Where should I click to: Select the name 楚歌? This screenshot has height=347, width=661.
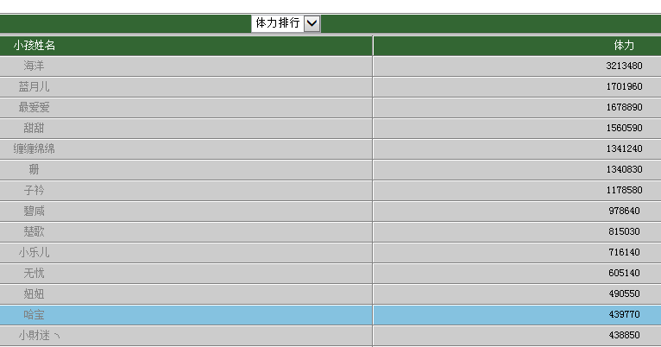coord(35,231)
